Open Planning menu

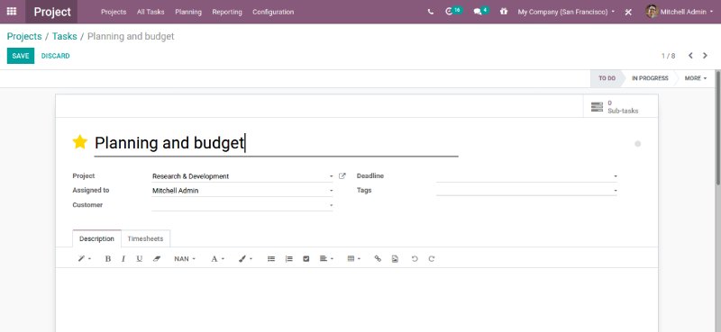pyautogui.click(x=188, y=12)
